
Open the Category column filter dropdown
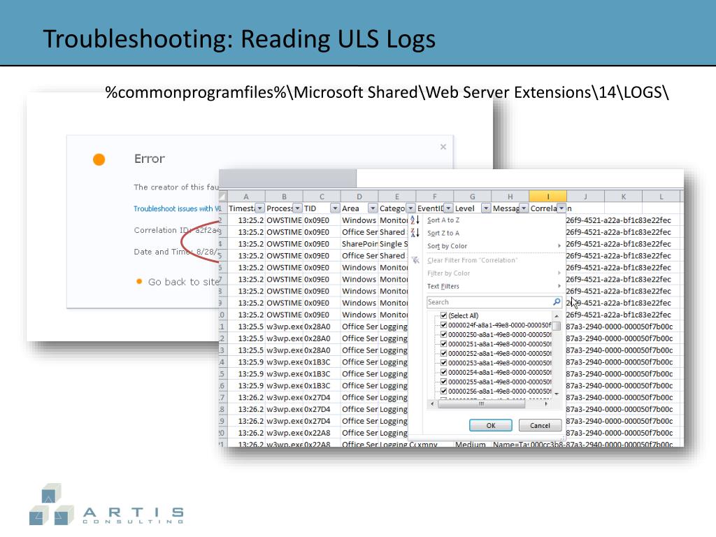click(410, 208)
